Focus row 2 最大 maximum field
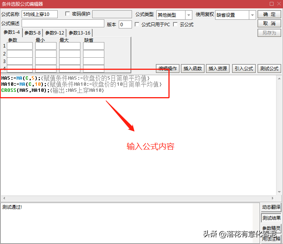 70,54
